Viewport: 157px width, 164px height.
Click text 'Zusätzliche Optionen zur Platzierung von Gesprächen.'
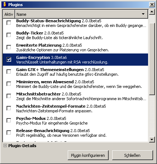[x=63, y=50]
